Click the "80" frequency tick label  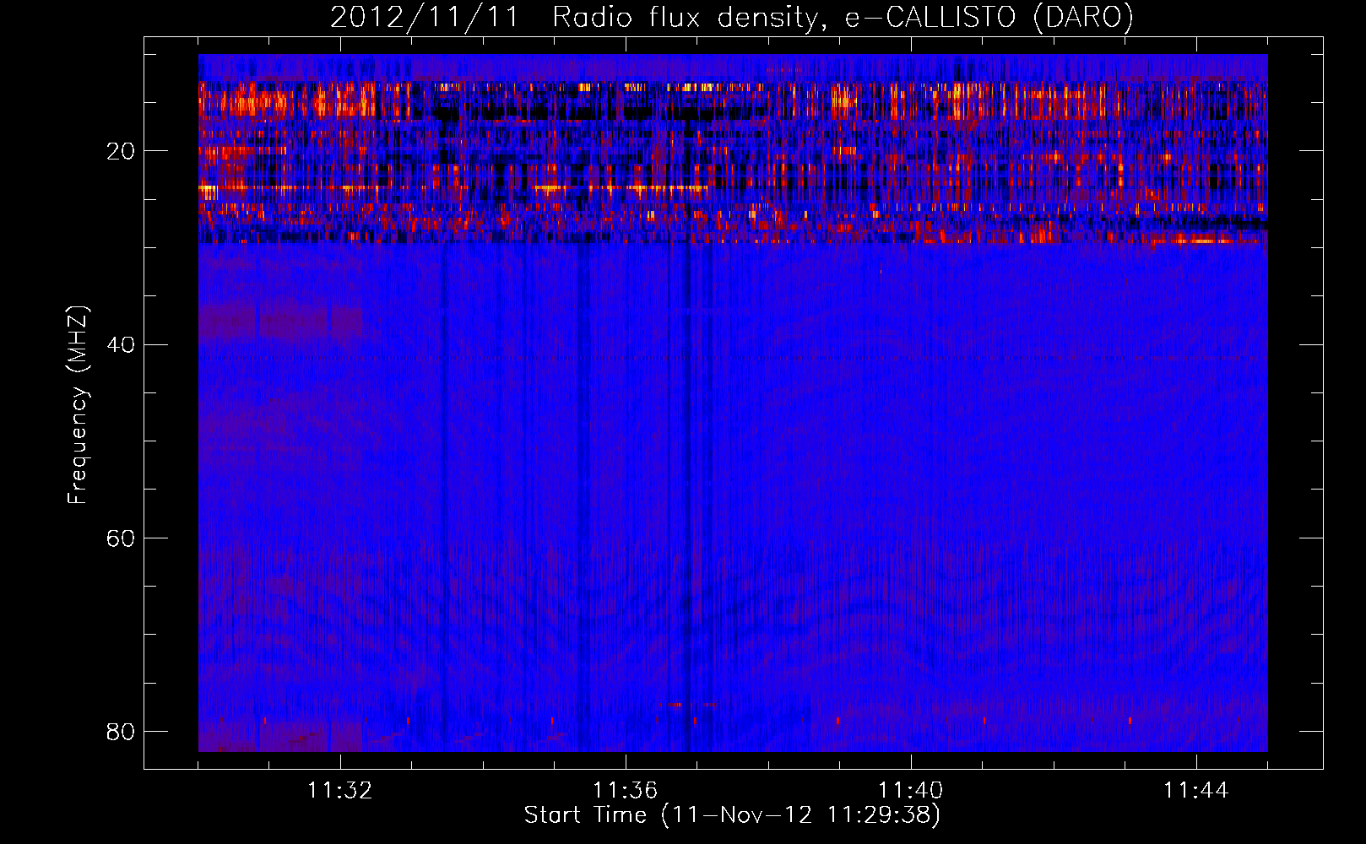click(x=121, y=731)
